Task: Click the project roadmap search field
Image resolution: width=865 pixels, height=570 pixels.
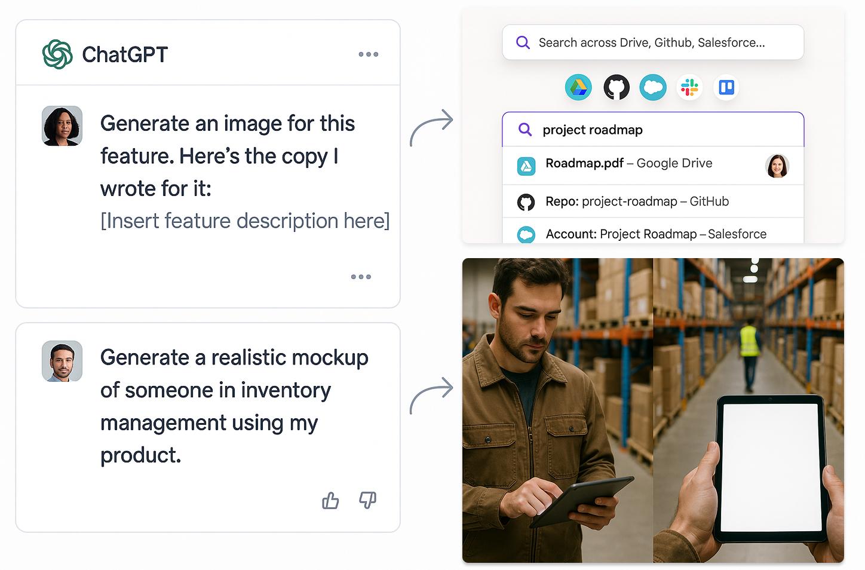Action: point(653,130)
